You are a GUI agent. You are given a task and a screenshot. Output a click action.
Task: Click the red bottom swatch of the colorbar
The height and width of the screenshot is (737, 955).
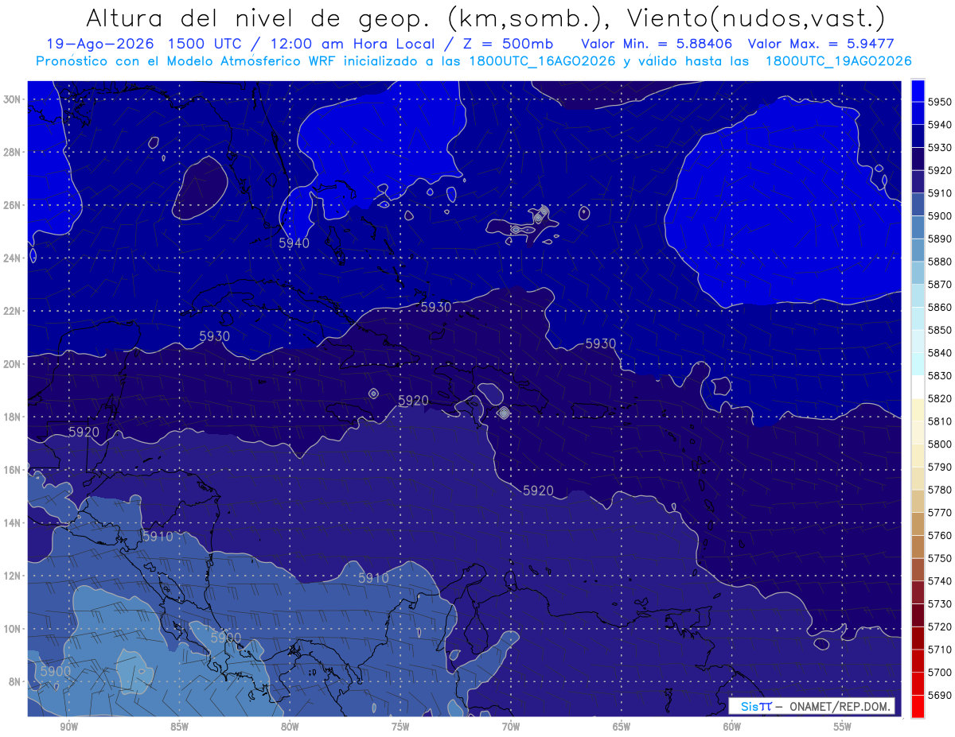[918, 706]
